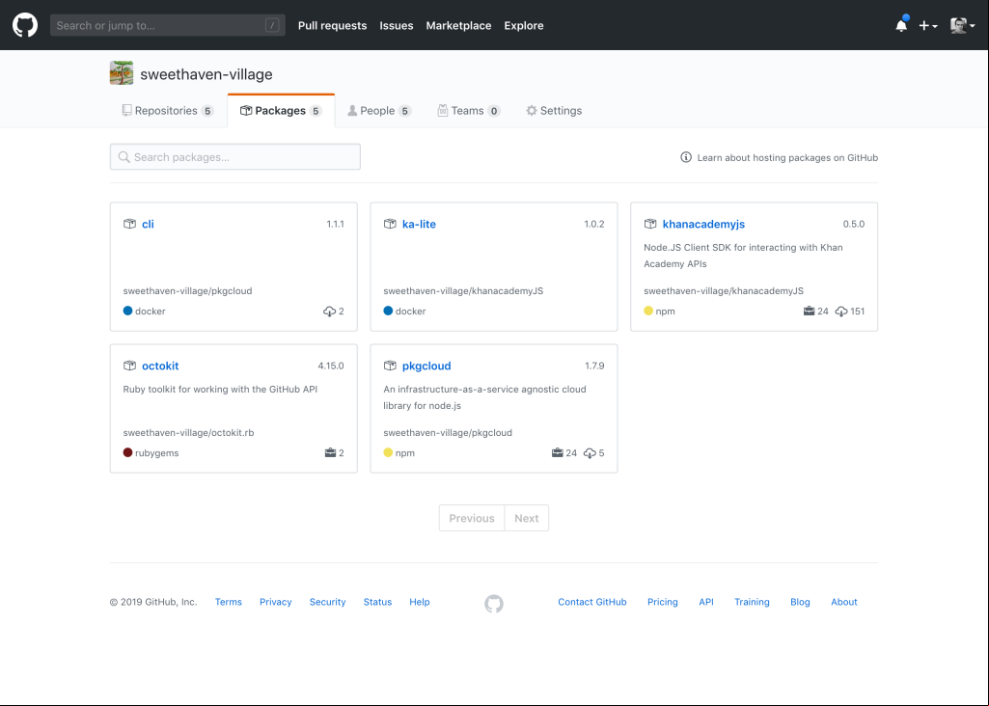Image resolution: width=989 pixels, height=706 pixels.
Task: Click the npm color dot on pkgcloud card
Action: point(388,452)
